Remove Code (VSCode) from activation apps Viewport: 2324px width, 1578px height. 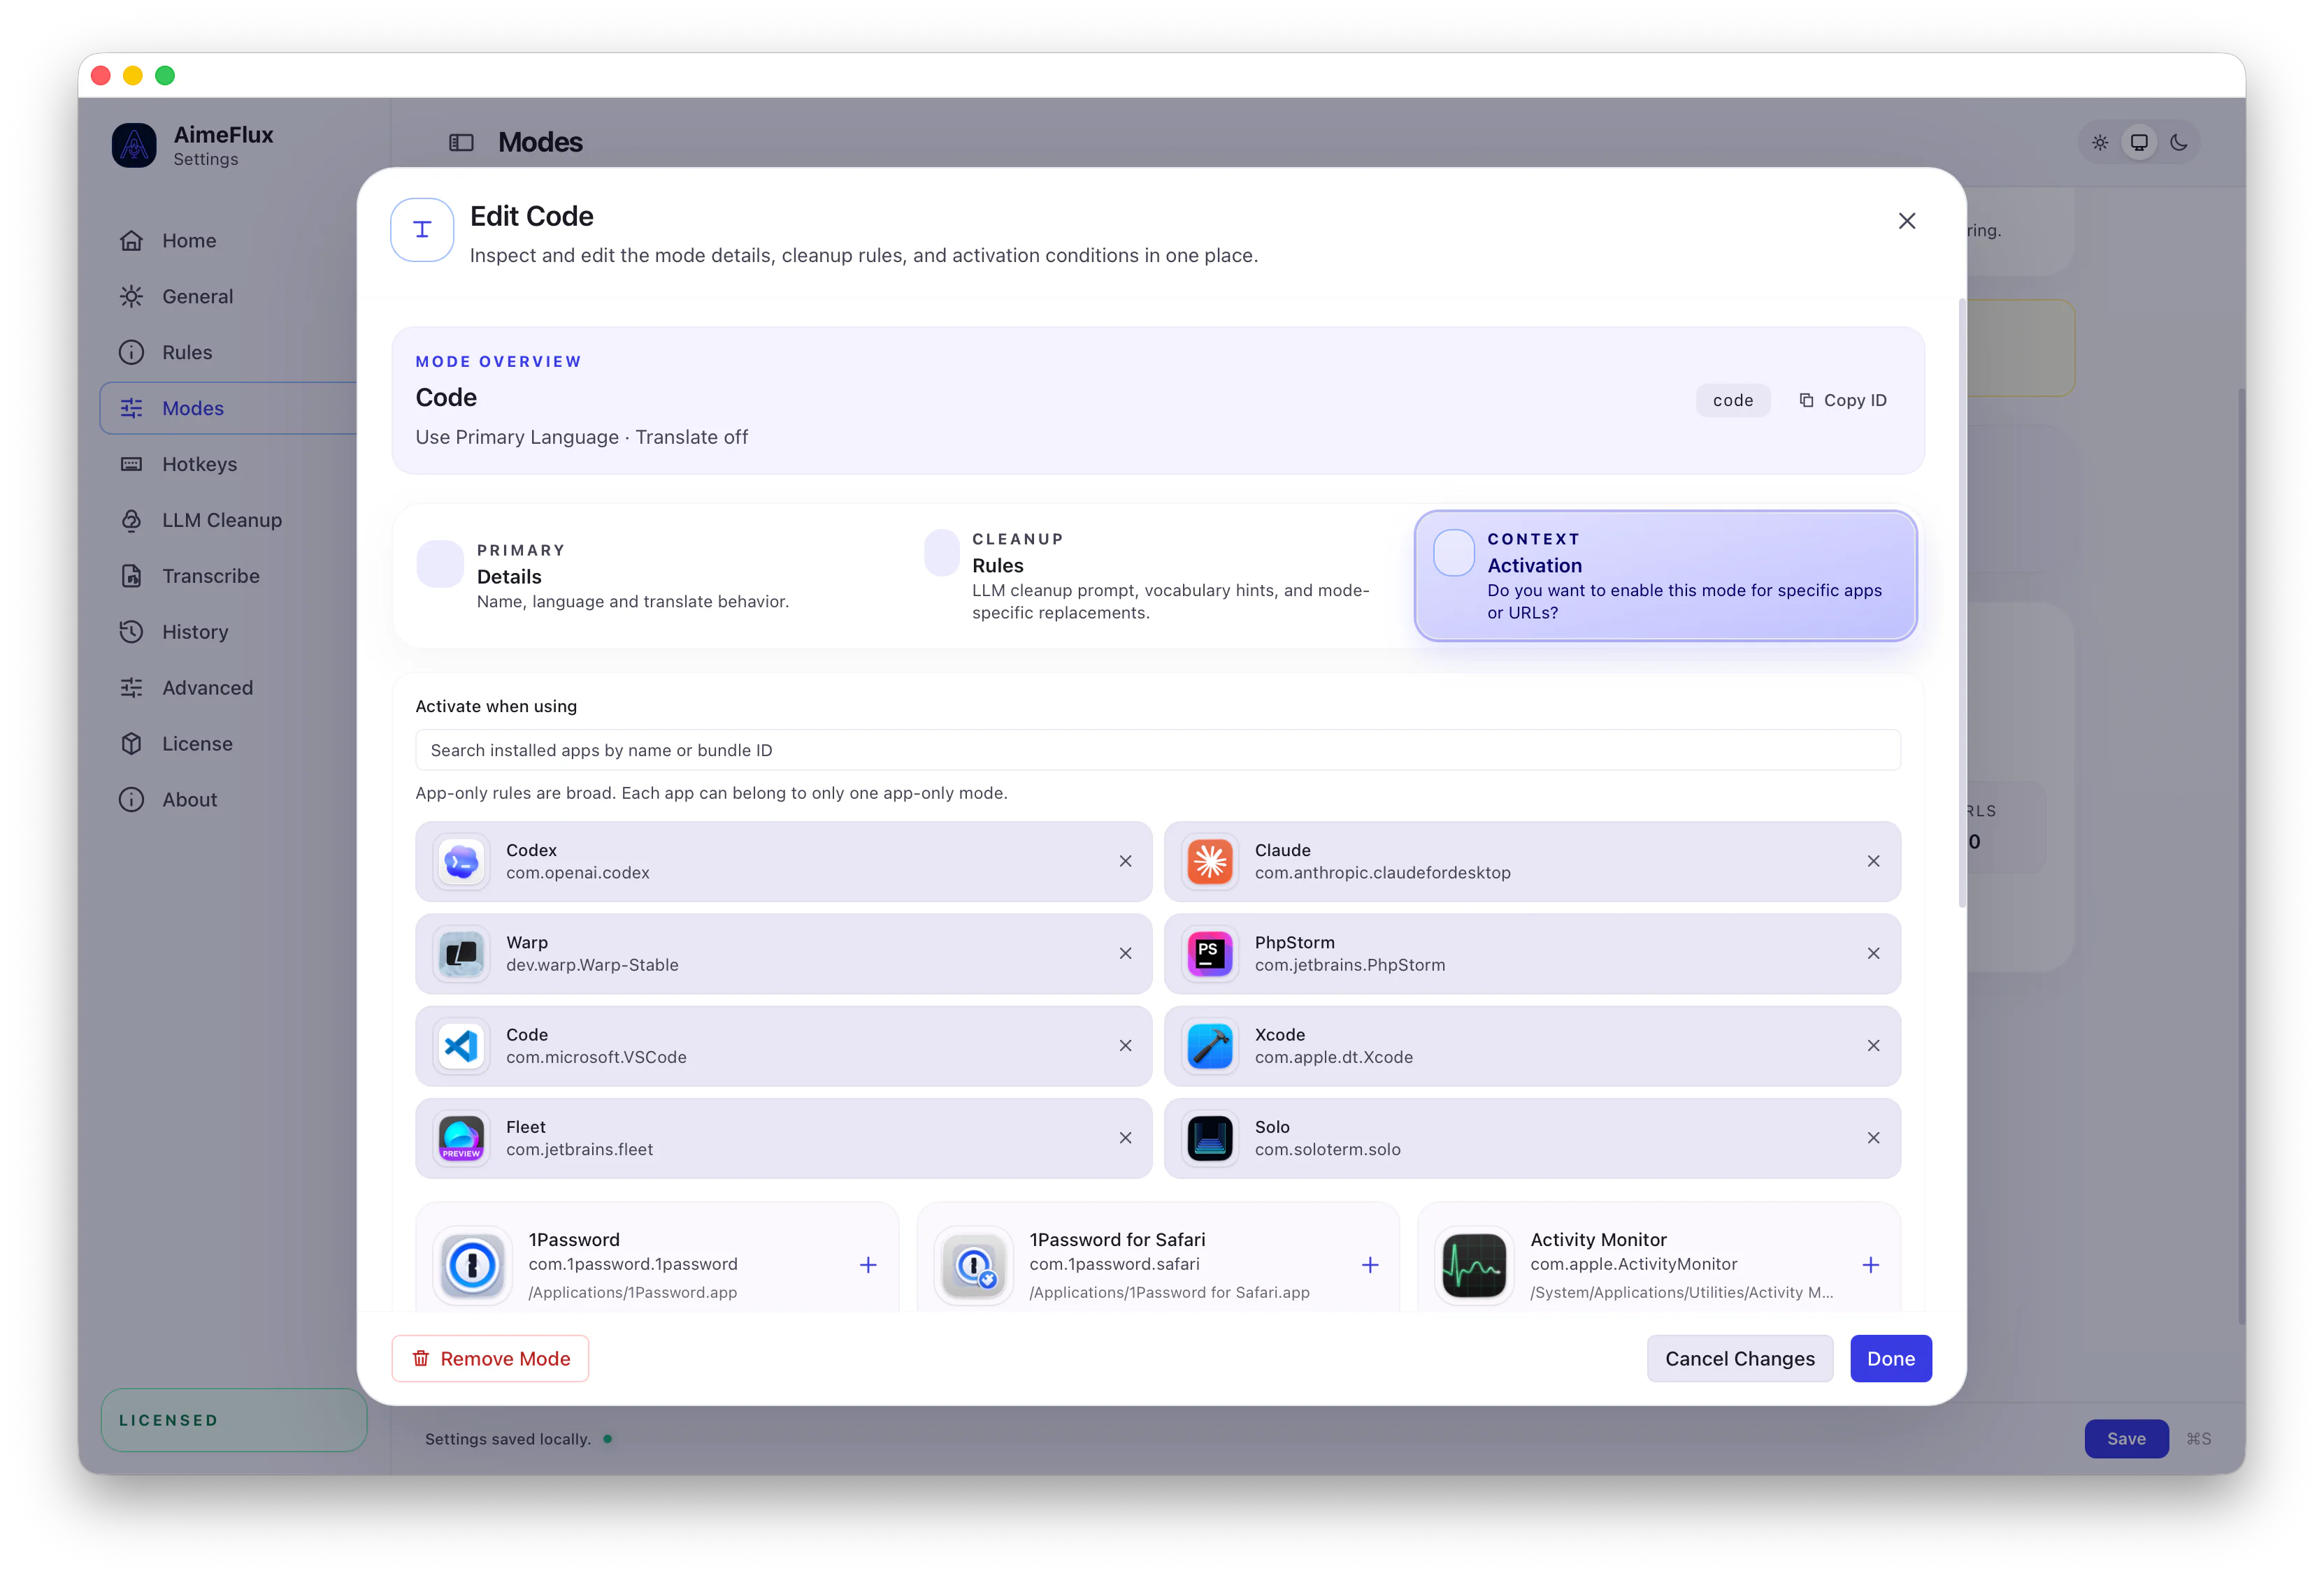click(1125, 1045)
